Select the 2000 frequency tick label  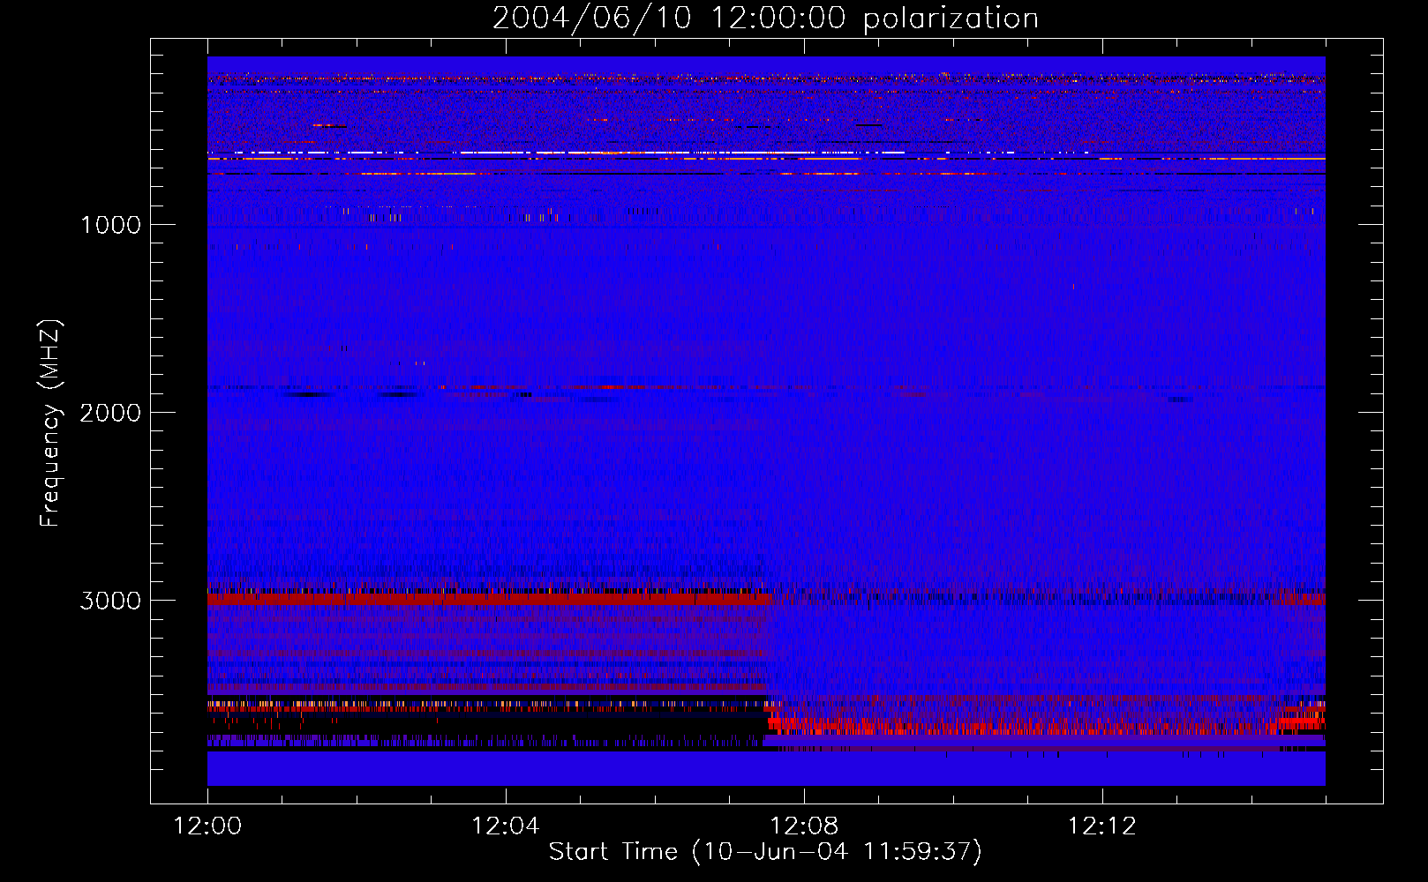click(110, 413)
